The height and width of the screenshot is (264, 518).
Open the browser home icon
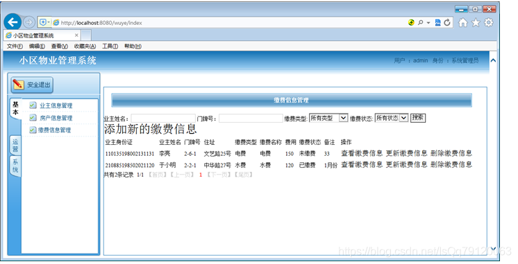click(x=463, y=22)
